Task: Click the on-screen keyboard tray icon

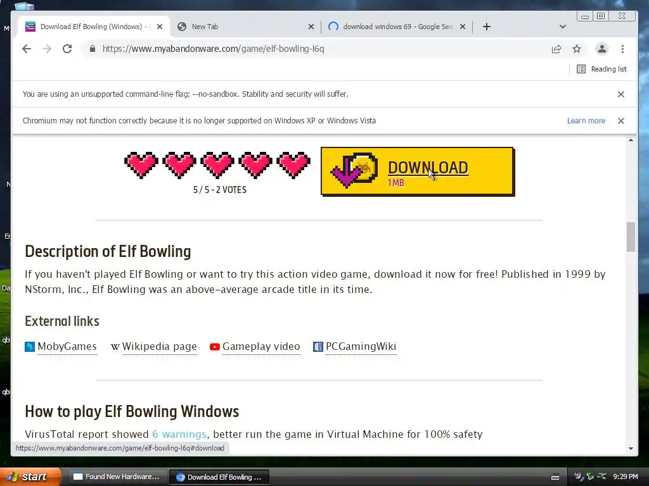Action: (555, 477)
